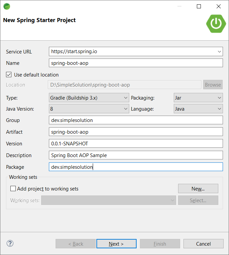Open the disabled Working sets combo box
Screen dimensions: 229x255
coord(108,200)
